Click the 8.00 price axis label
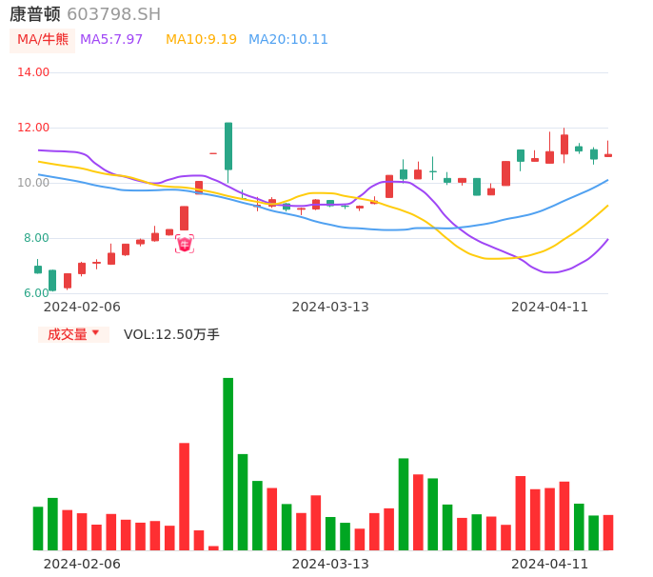 [x=37, y=238]
